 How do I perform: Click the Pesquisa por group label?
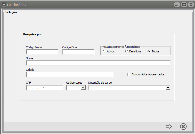(x=32, y=34)
